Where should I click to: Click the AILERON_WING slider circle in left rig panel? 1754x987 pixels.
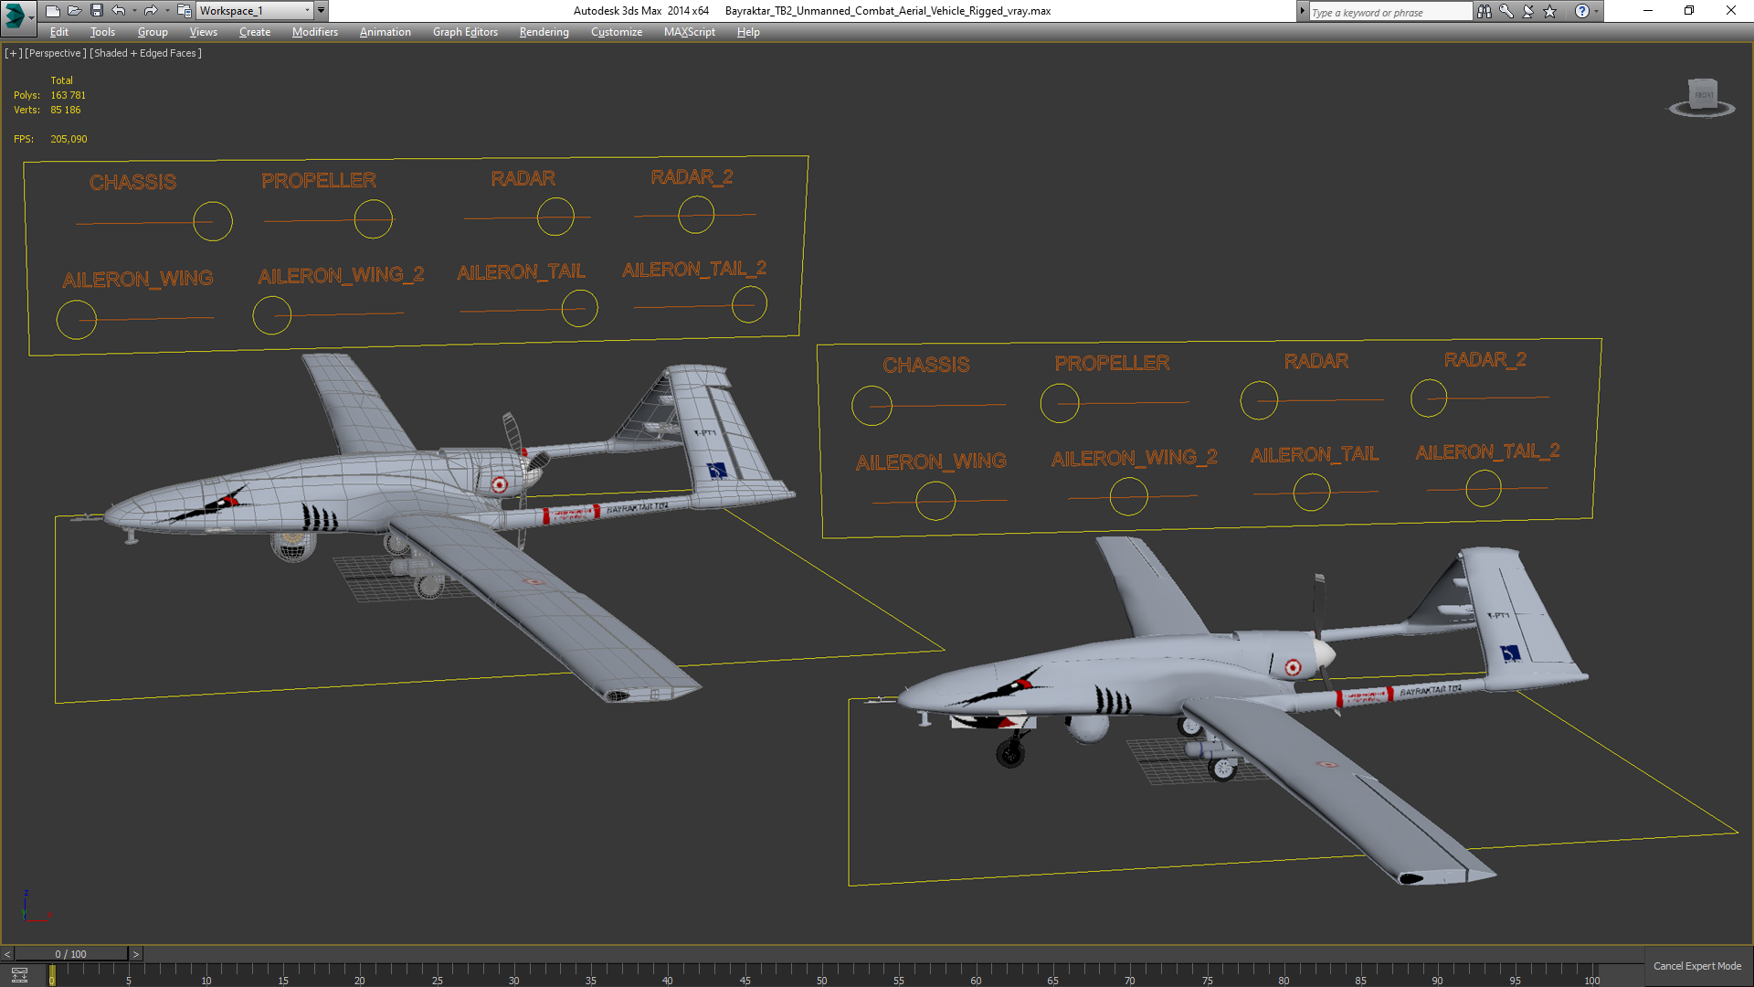point(77,320)
